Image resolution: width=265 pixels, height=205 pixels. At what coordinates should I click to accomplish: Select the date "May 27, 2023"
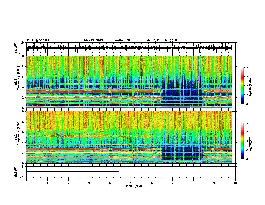click(93, 40)
